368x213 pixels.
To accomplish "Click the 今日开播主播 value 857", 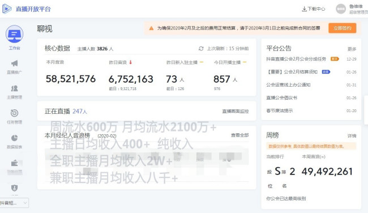I will coord(221,79).
